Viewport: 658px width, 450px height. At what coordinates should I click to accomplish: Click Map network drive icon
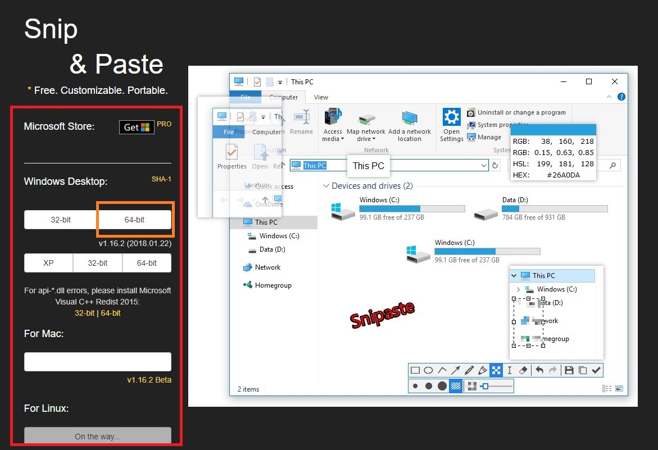pyautogui.click(x=366, y=120)
